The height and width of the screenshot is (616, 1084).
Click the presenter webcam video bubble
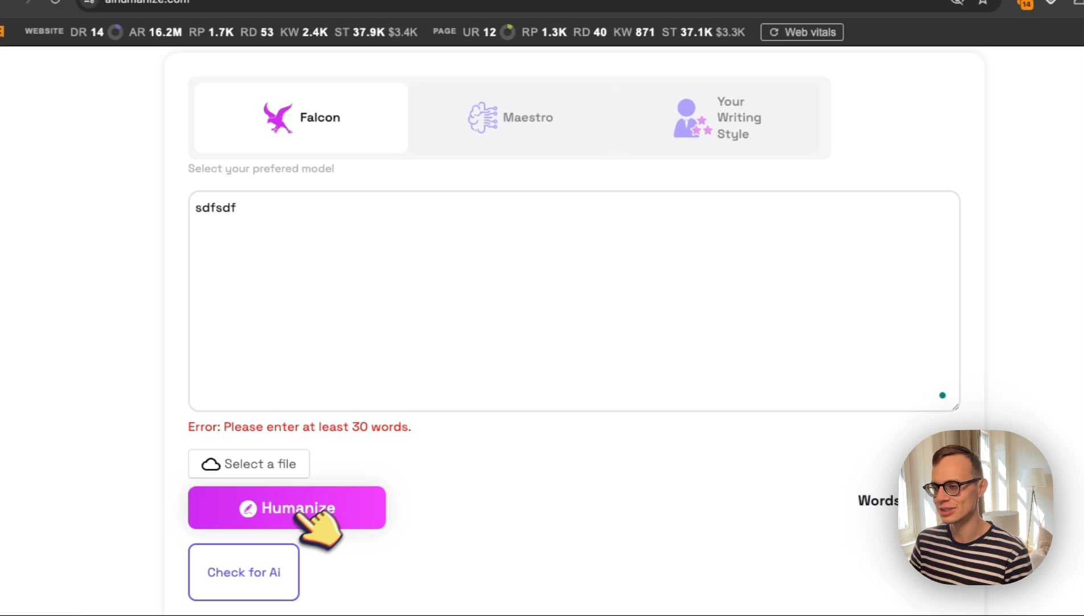[975, 507]
